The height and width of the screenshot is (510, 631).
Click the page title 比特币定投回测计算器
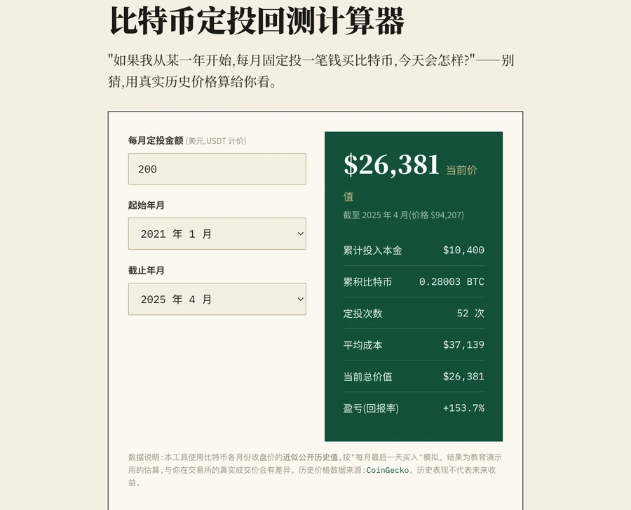(257, 21)
